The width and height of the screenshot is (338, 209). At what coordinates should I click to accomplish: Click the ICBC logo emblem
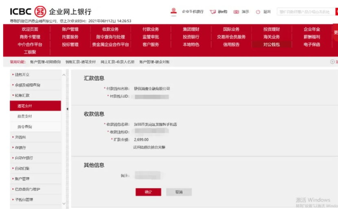[40, 11]
